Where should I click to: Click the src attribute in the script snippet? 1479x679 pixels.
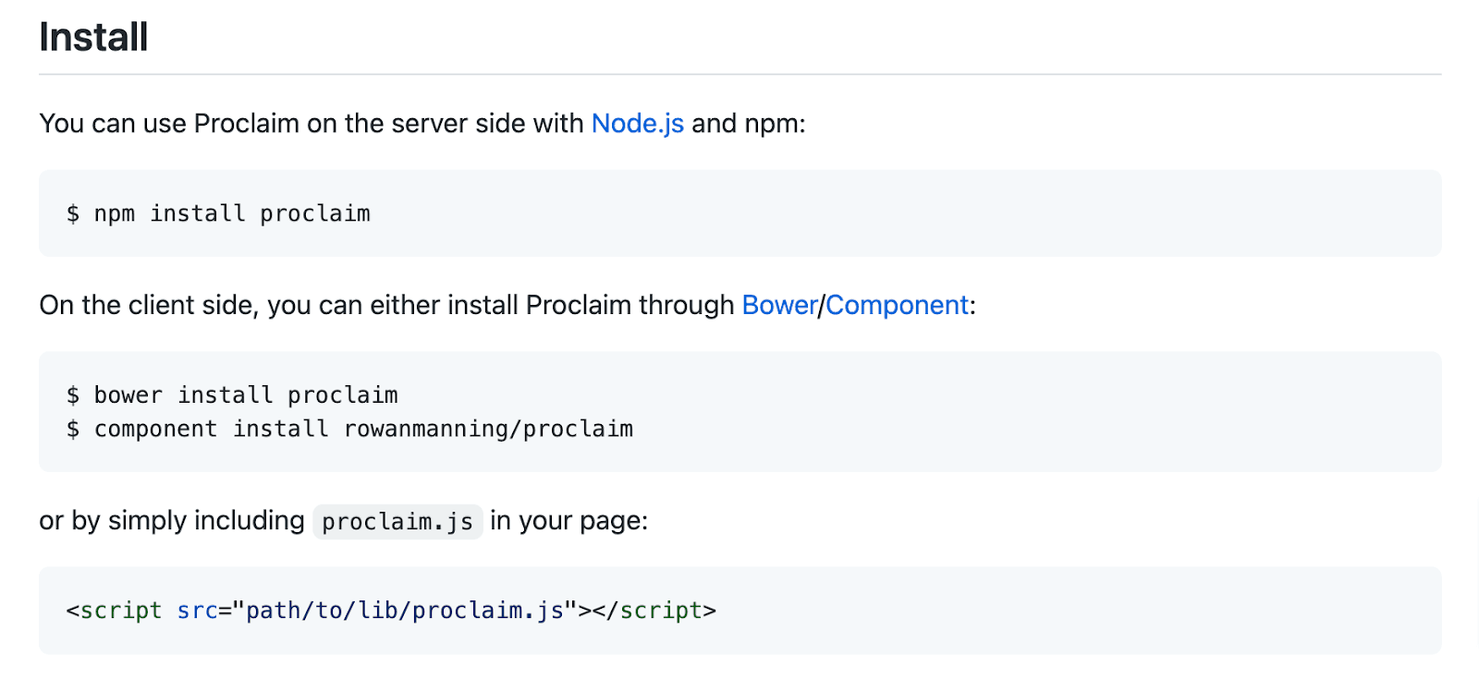(197, 611)
